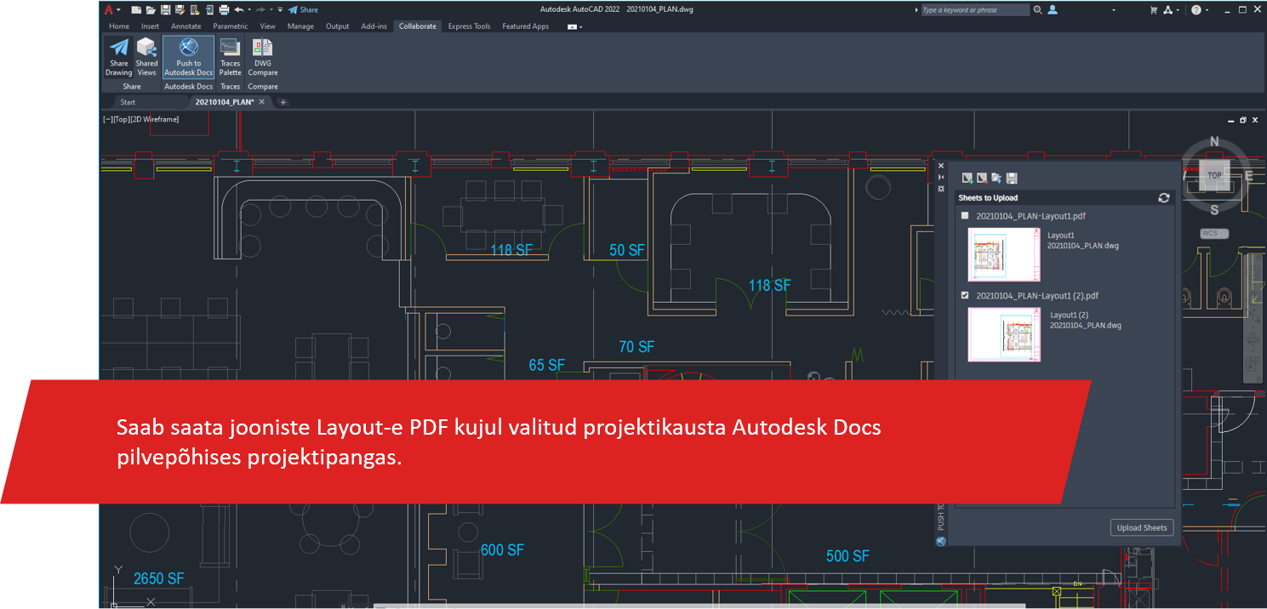
Task: Check the 20210104_PLAN-Layout1.pdf checkbox
Action: coord(965,216)
